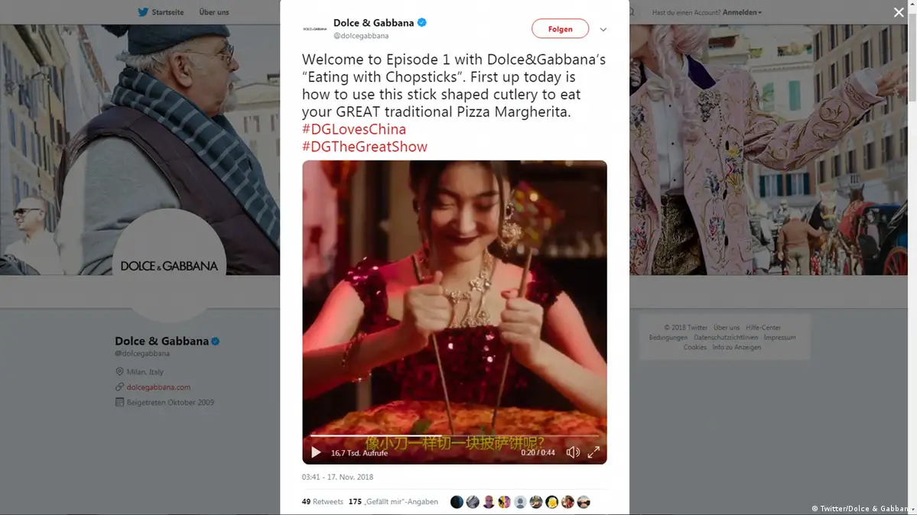Open the first liker's profile avatar
Image resolution: width=917 pixels, height=515 pixels.
pyautogui.click(x=457, y=502)
